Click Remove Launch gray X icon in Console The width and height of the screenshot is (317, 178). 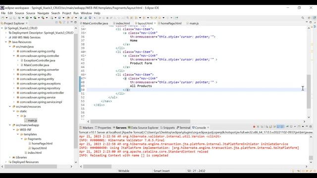click(258, 127)
